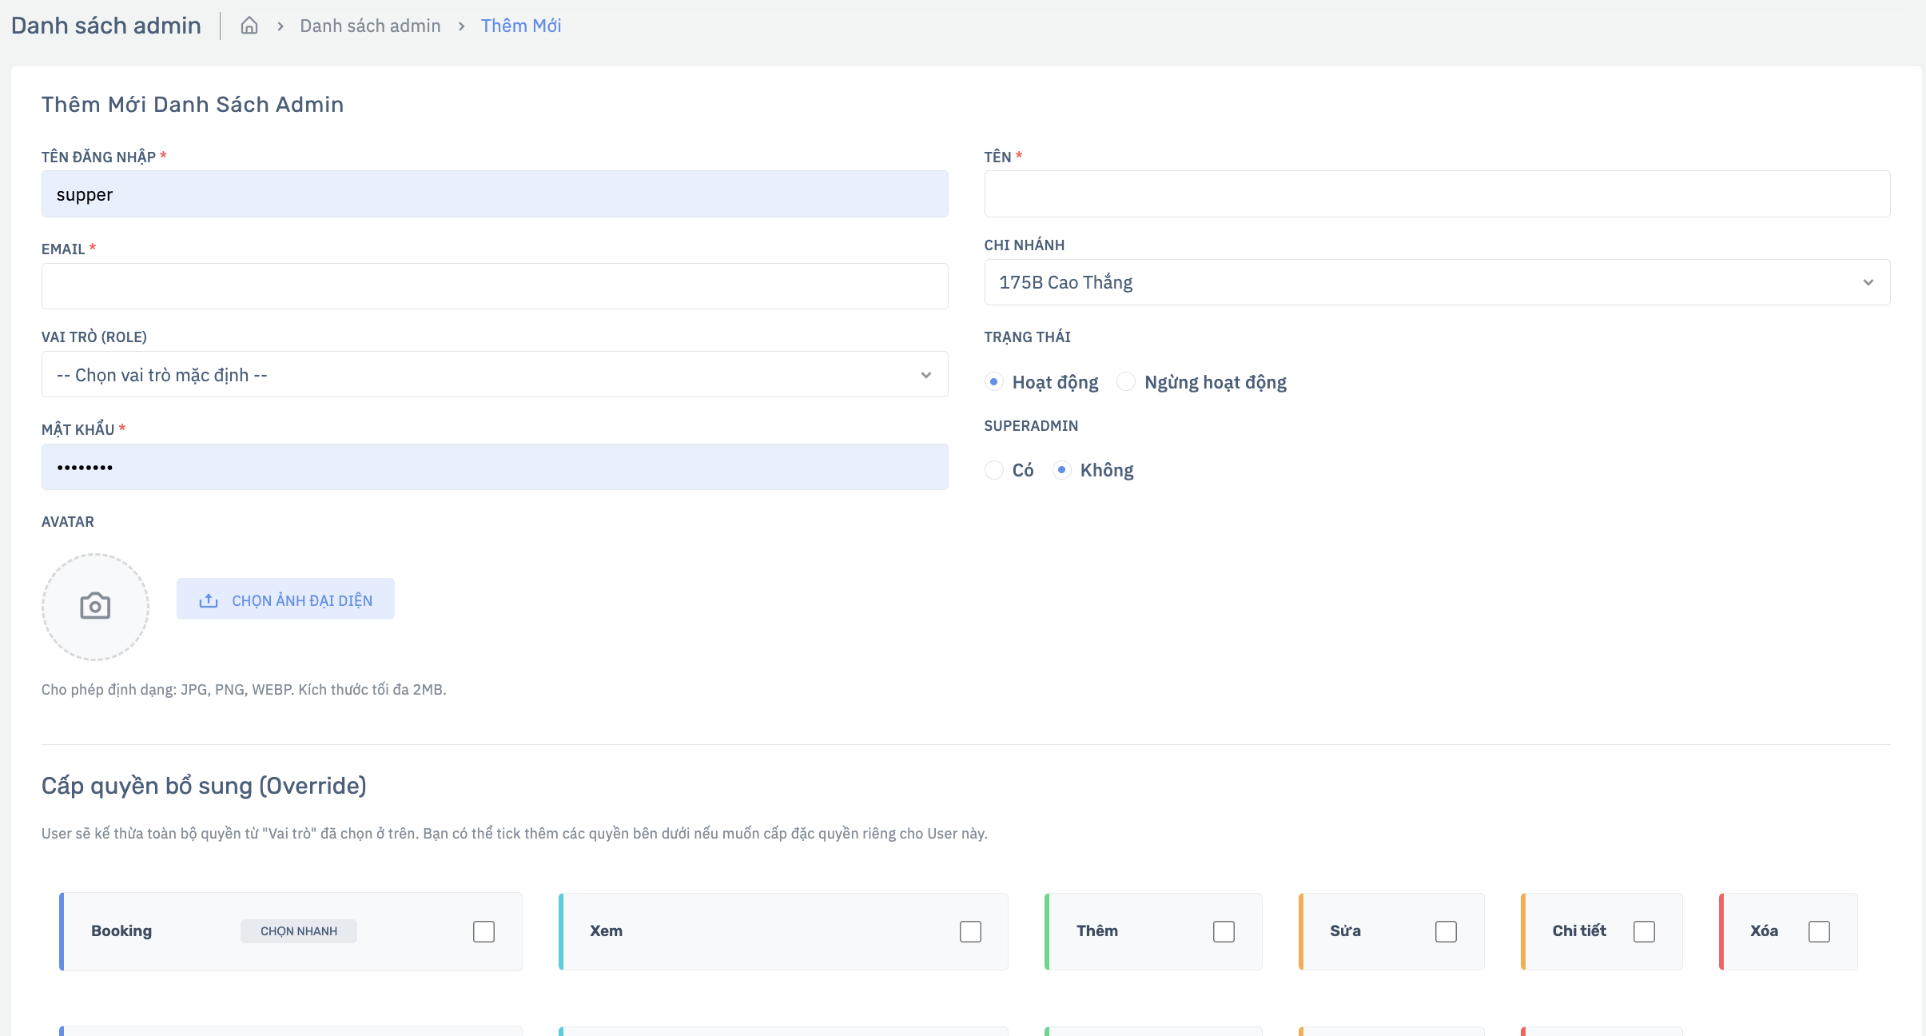The height and width of the screenshot is (1036, 1926).
Task: Click the Email input field
Action: coord(495,286)
